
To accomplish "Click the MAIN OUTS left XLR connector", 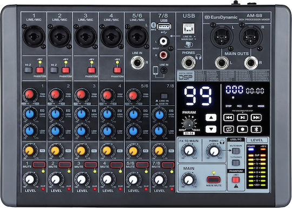I will click(x=222, y=36).
